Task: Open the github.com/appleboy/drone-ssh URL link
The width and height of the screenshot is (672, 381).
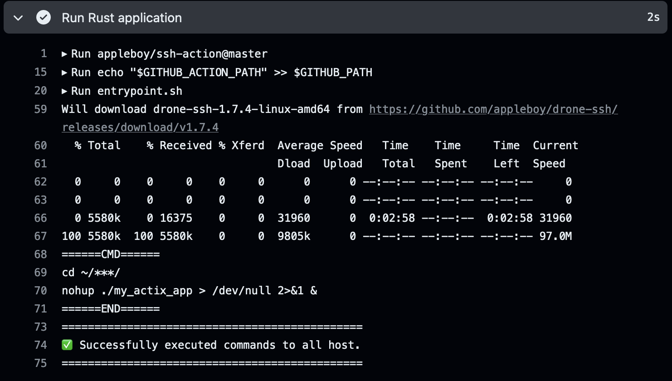Action: [x=493, y=109]
